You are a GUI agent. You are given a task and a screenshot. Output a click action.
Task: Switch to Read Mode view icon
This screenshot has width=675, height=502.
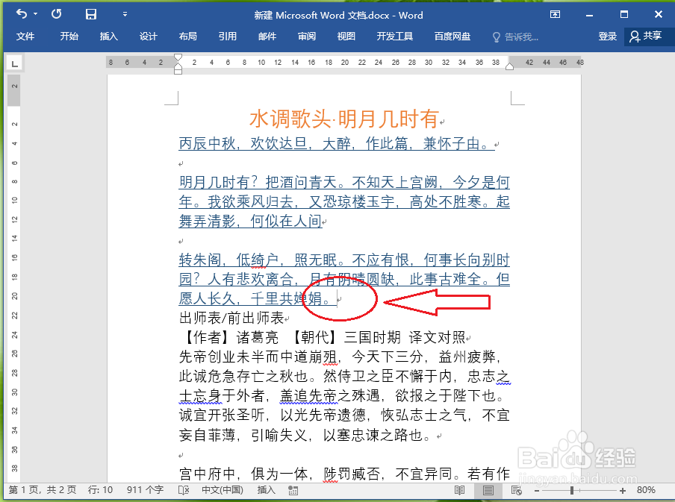click(x=460, y=490)
